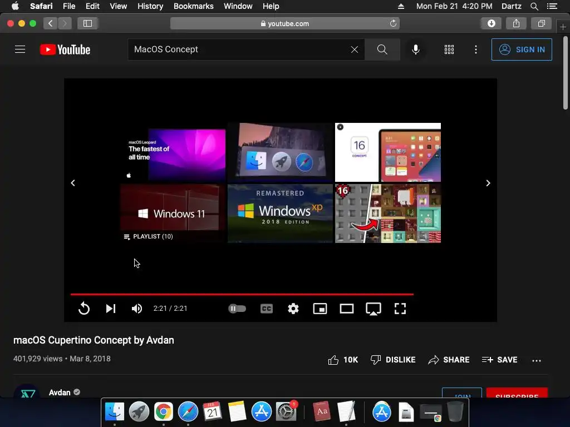The width and height of the screenshot is (570, 427).
Task: Open the 16 Concept iPad thumbnail
Action: (x=388, y=152)
